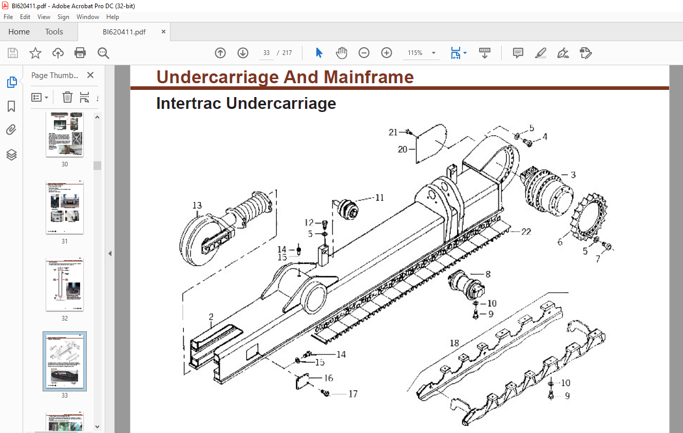Select the page 32 thumbnail

65,285
